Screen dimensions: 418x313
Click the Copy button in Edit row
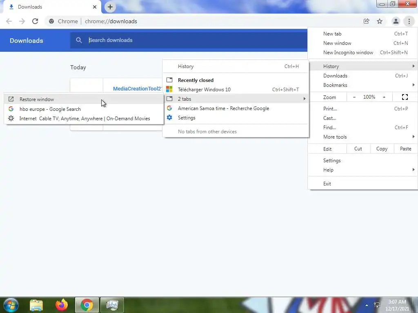(x=382, y=149)
